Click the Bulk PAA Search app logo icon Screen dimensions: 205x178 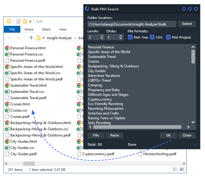(87, 9)
